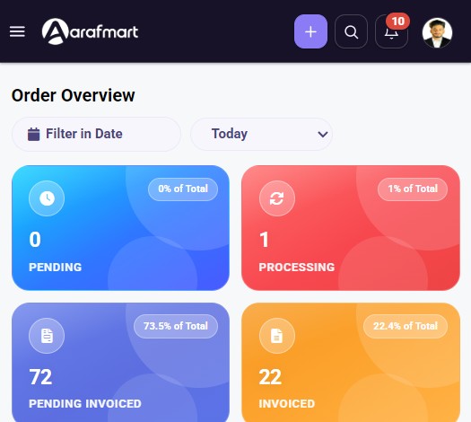Click the red 10 notification badge
The height and width of the screenshot is (422, 471).
point(398,22)
